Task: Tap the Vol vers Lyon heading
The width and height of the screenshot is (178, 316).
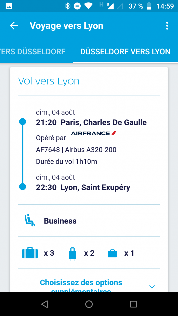Action: pos(49,81)
